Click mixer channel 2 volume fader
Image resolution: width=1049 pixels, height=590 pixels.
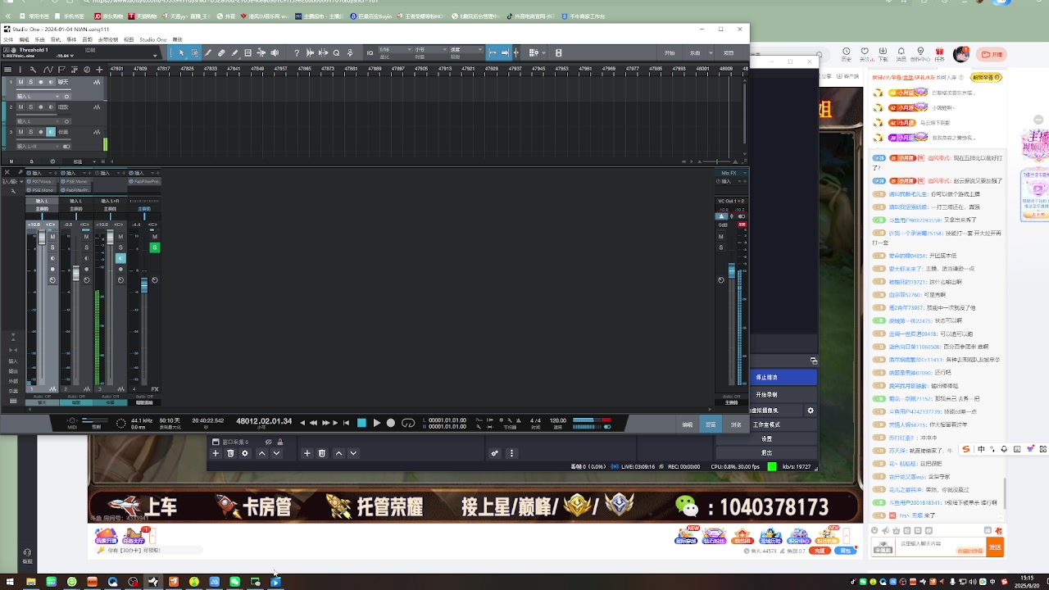pyautogui.click(x=76, y=273)
